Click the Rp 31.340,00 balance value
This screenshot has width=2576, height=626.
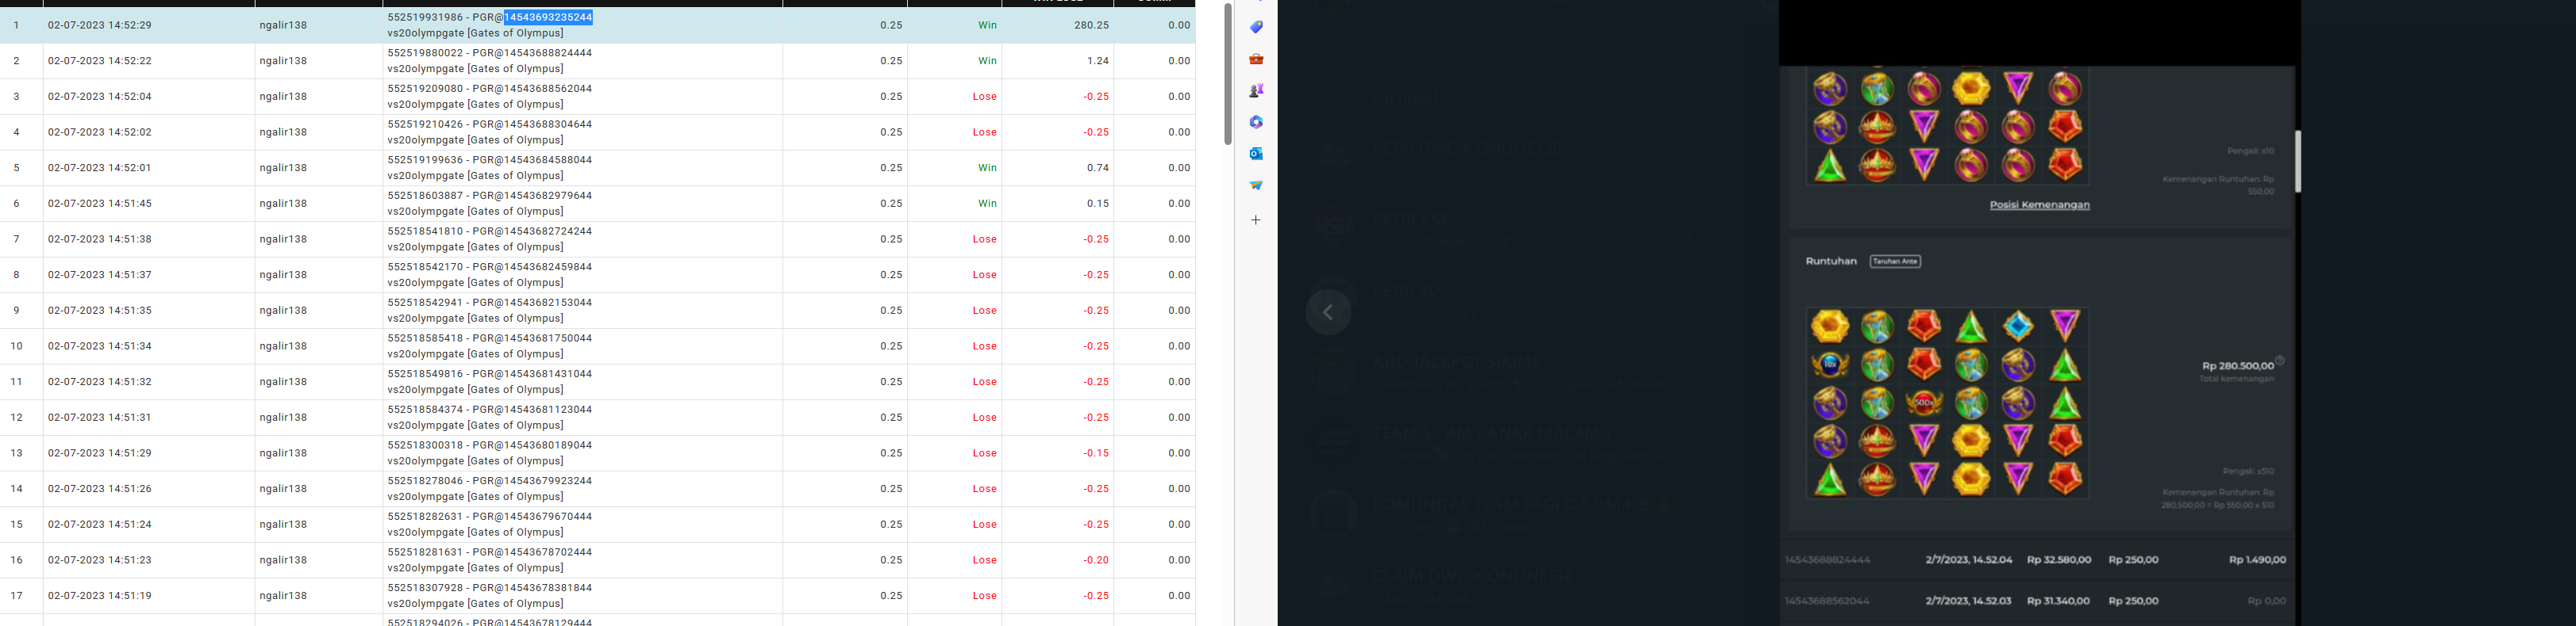[x=2059, y=601]
